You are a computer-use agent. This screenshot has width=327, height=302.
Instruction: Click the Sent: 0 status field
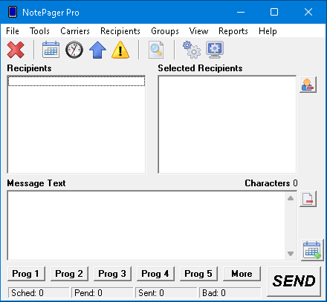click(x=166, y=293)
